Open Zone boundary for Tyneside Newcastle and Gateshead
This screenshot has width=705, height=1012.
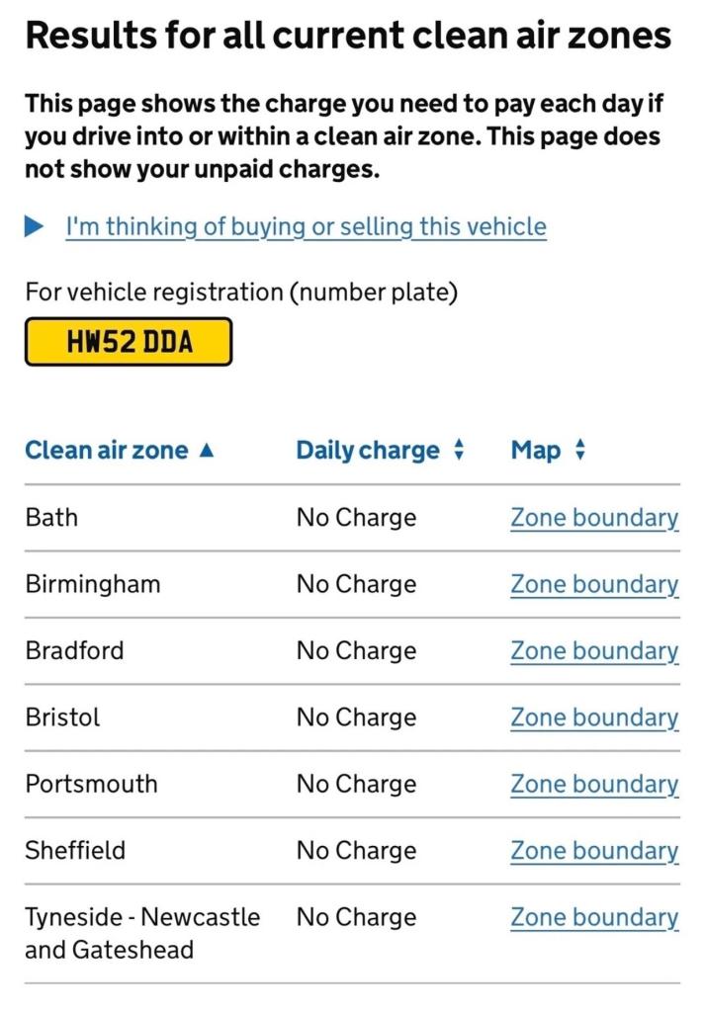click(594, 918)
